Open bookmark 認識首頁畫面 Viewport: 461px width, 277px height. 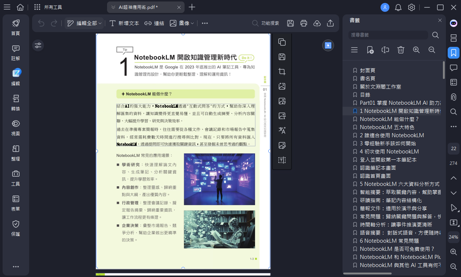pyautogui.click(x=375, y=176)
